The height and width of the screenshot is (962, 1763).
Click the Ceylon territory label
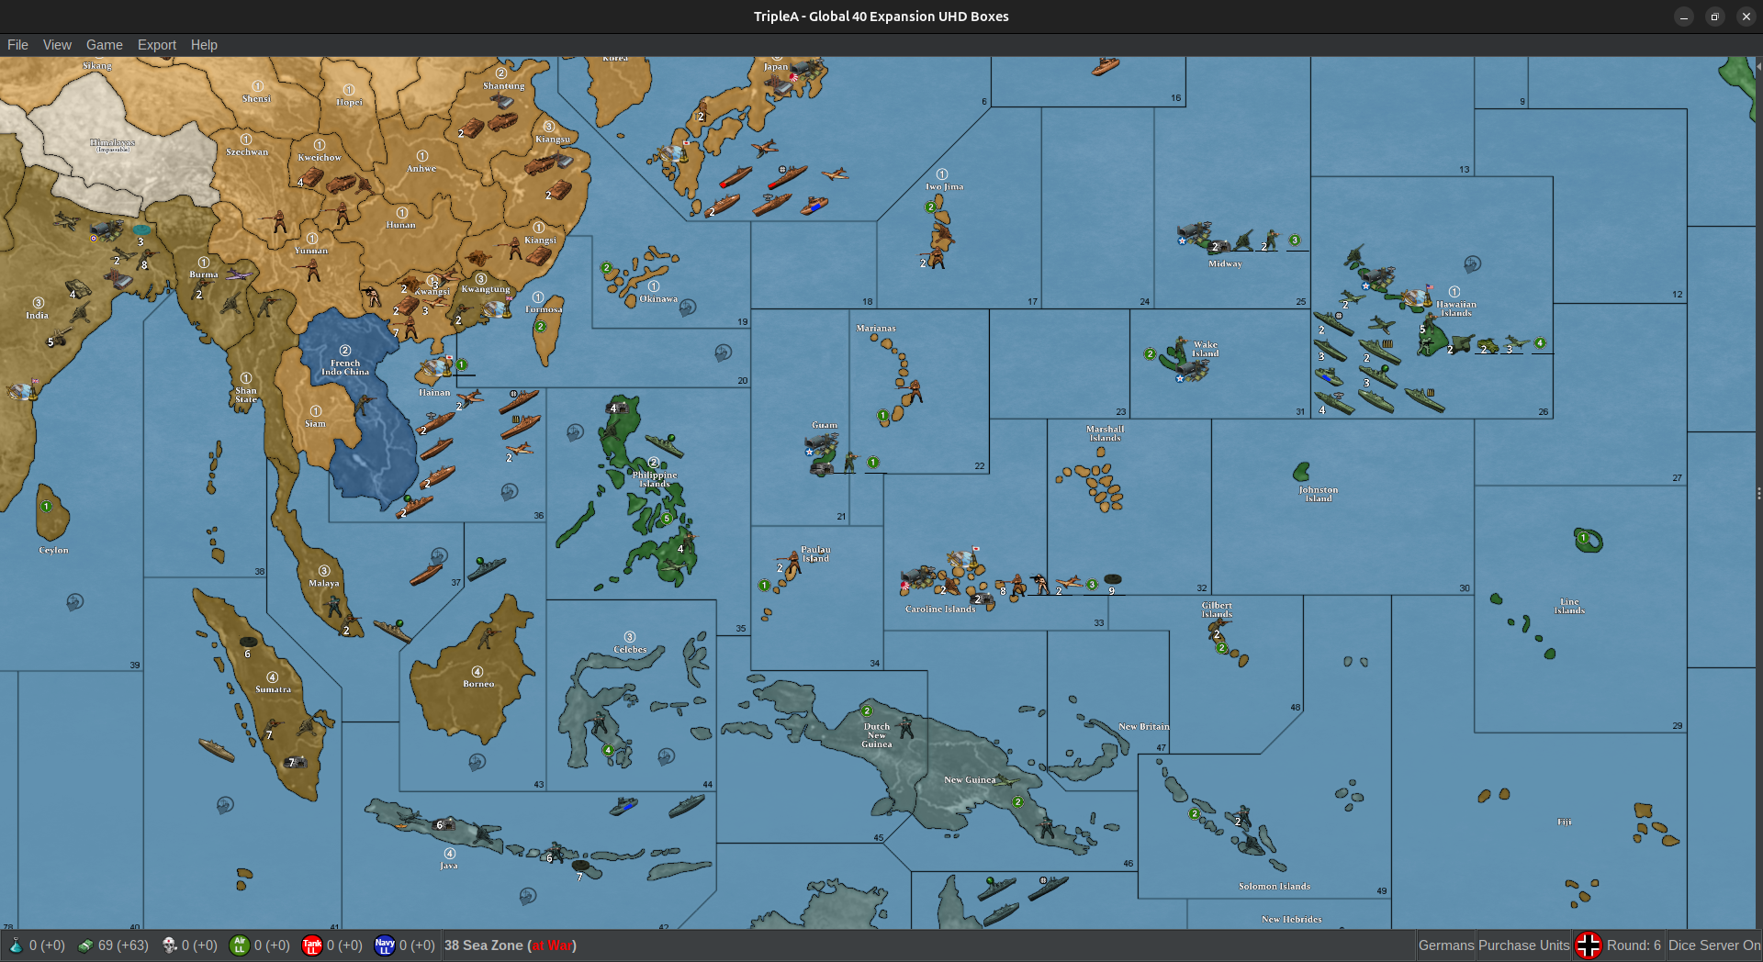coord(54,551)
